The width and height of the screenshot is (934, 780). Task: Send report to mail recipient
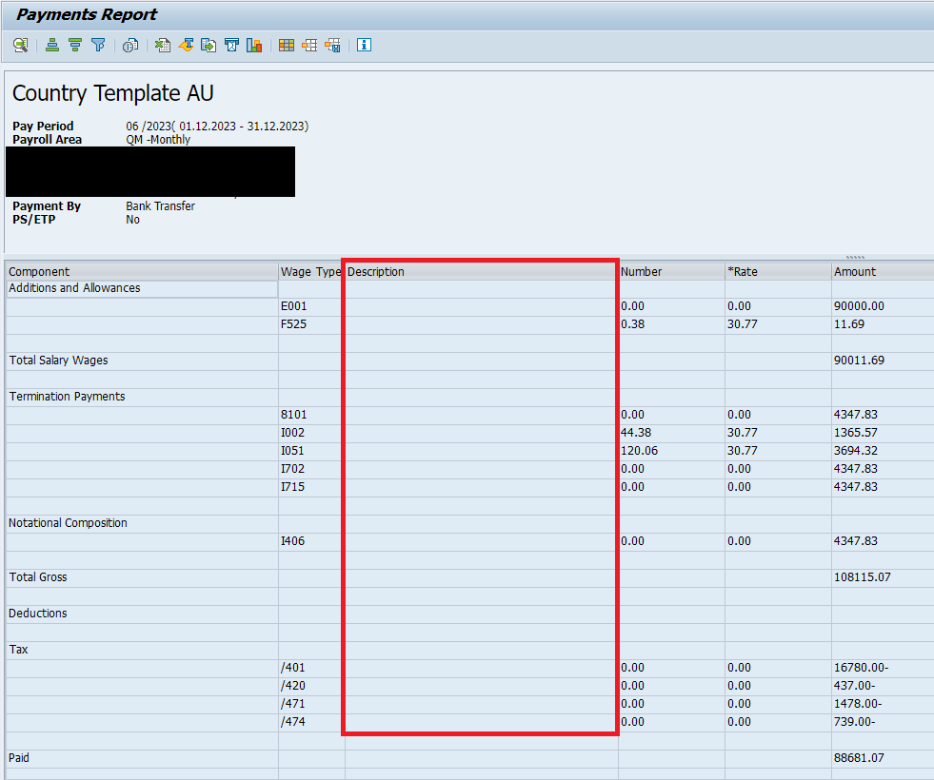pyautogui.click(x=231, y=46)
